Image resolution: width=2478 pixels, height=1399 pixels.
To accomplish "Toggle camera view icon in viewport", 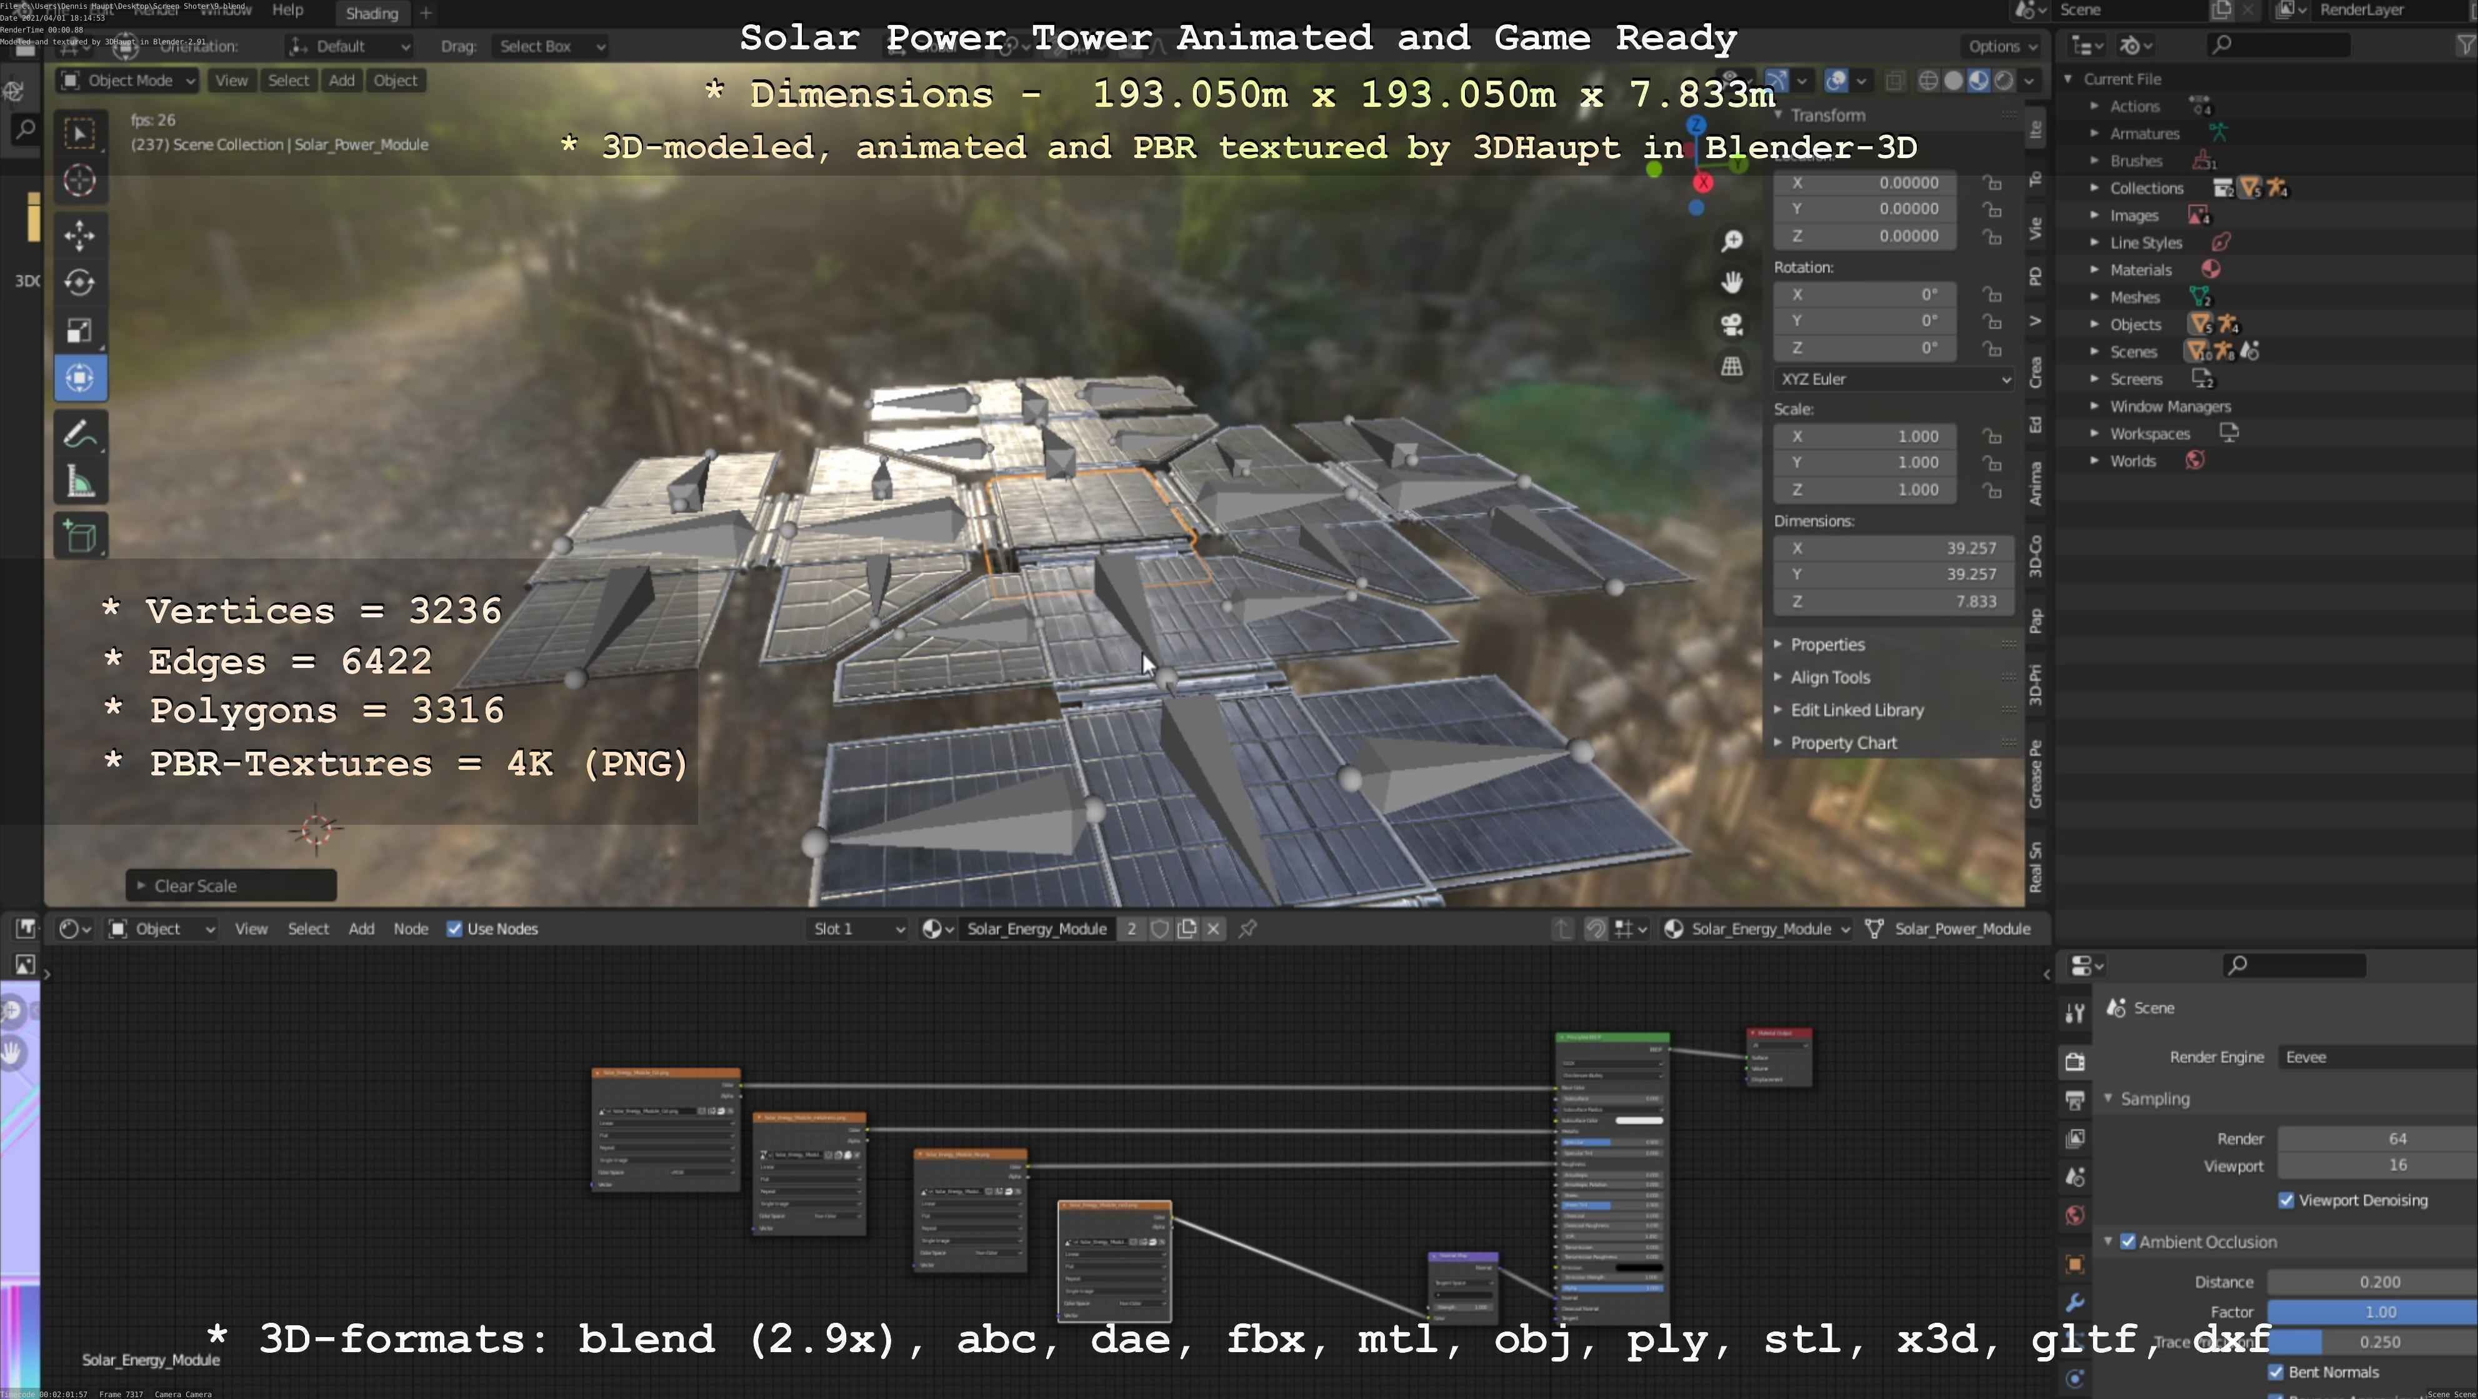I will pyautogui.click(x=1732, y=325).
